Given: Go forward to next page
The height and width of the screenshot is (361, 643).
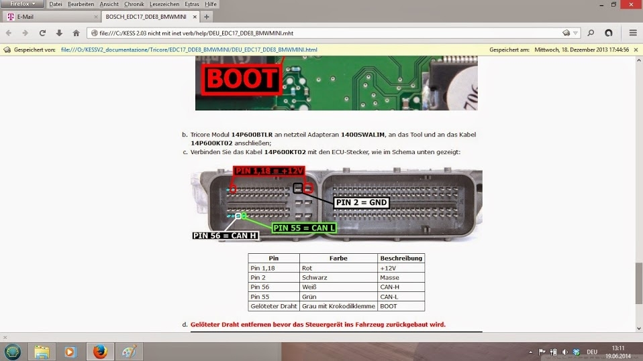Looking at the screenshot, I should (25, 33).
